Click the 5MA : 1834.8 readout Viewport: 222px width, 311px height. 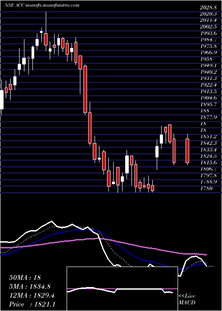pyautogui.click(x=30, y=287)
